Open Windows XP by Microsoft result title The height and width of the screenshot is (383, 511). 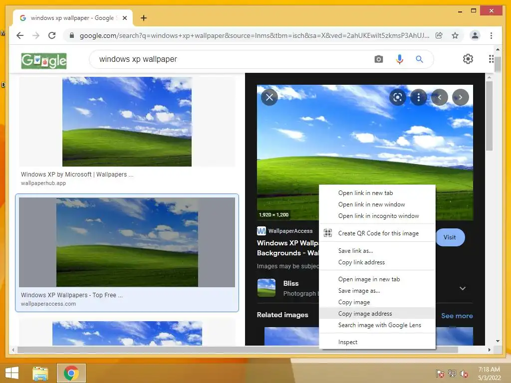(77, 174)
